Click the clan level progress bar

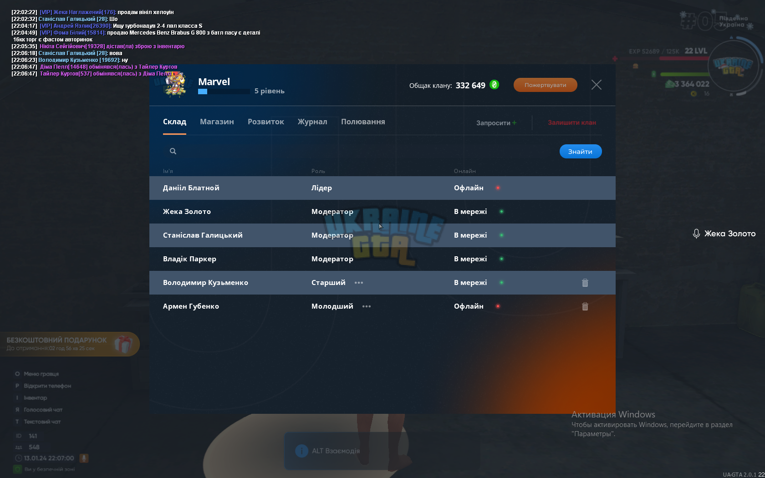click(x=224, y=92)
